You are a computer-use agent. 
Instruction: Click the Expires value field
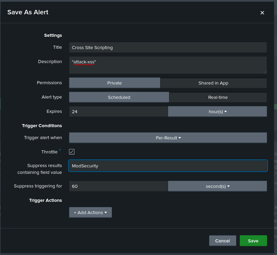click(119, 111)
